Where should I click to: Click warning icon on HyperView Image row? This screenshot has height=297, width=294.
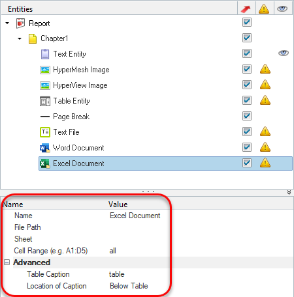pyautogui.click(x=265, y=85)
